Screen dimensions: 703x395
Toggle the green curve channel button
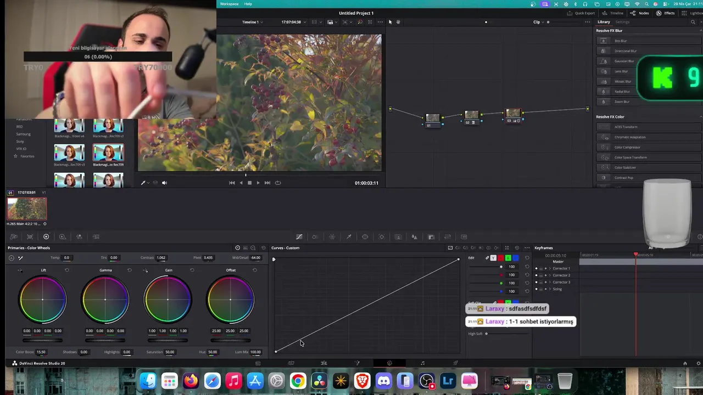[x=508, y=258]
